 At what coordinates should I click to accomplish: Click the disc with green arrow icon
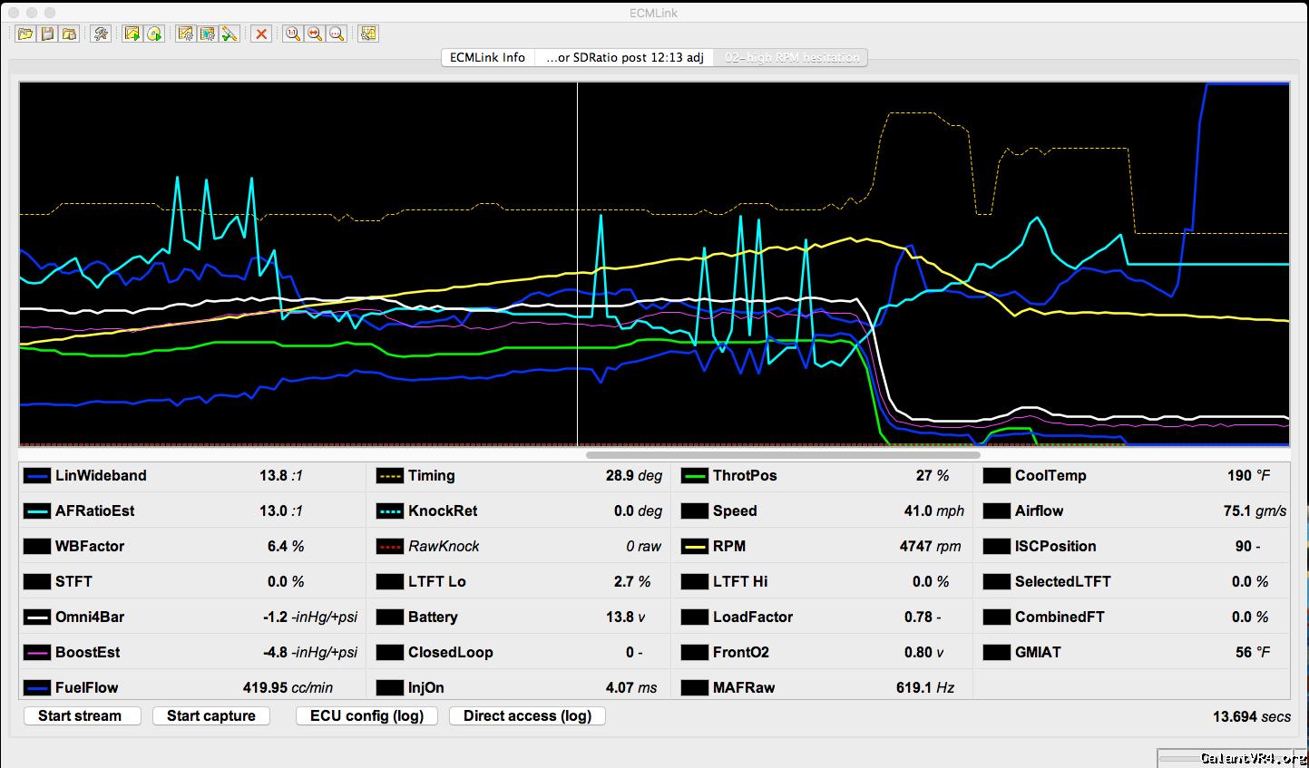point(154,34)
